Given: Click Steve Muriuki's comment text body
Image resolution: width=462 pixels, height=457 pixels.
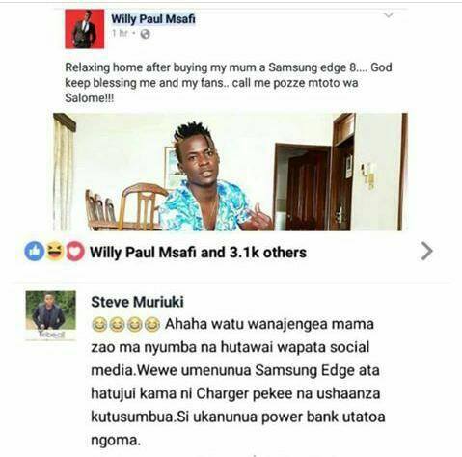Looking at the screenshot, I should (x=238, y=382).
